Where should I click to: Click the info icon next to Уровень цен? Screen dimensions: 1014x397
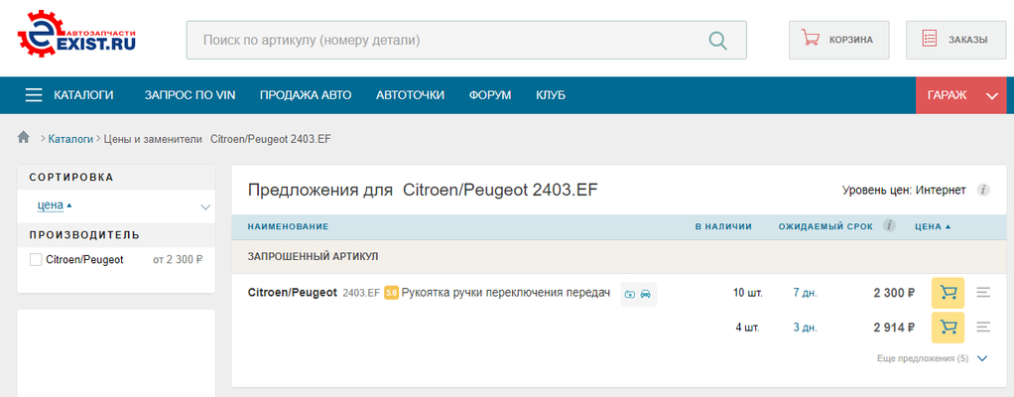point(983,191)
